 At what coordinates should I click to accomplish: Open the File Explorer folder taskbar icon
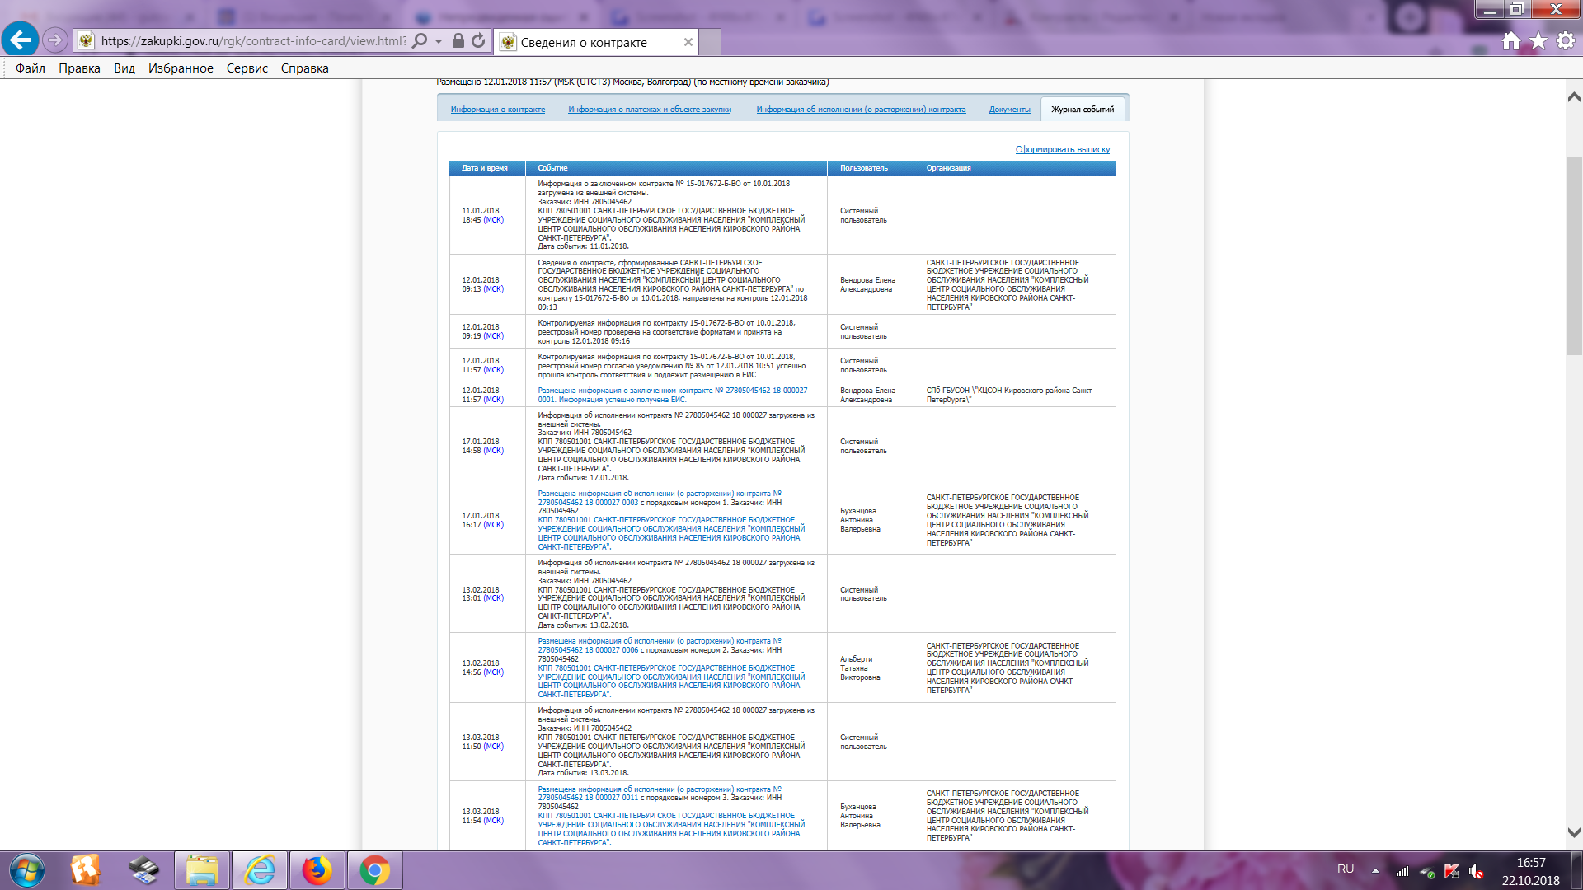pyautogui.click(x=202, y=870)
